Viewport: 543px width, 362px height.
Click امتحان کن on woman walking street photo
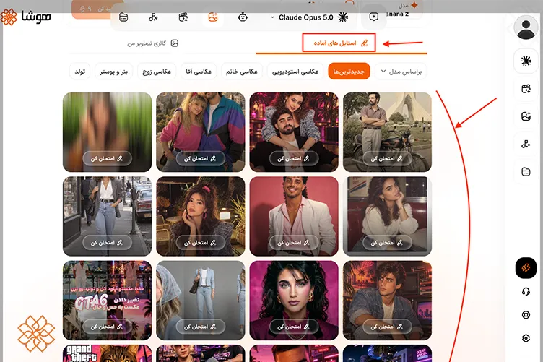coord(107,243)
